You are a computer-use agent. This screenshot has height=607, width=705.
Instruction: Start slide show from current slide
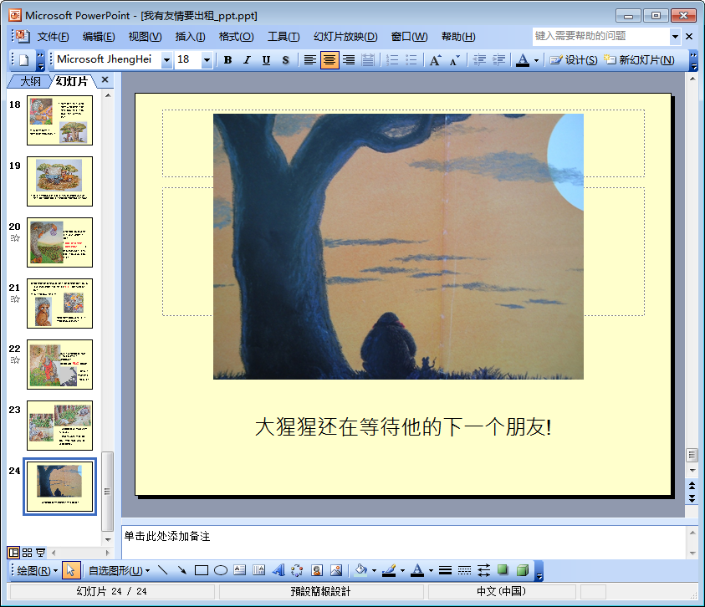[40, 553]
